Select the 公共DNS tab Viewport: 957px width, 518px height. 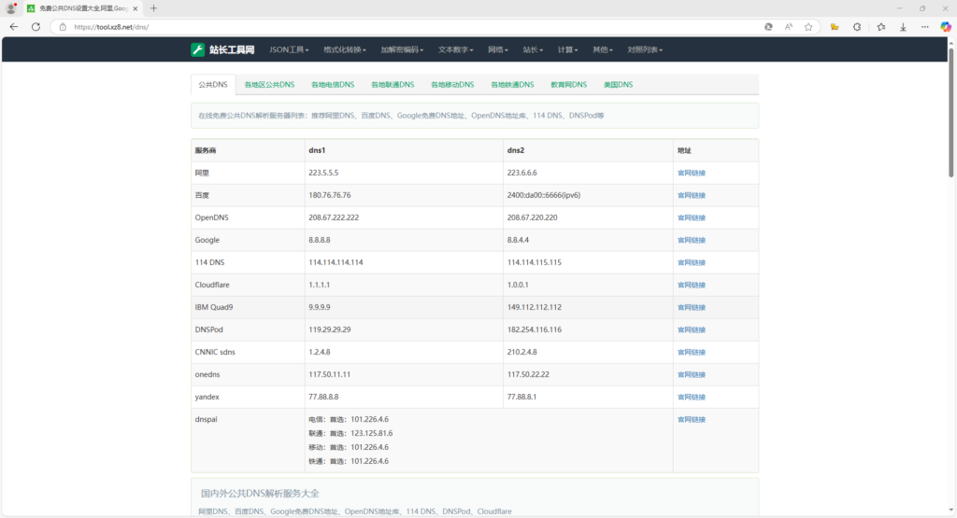coord(213,85)
